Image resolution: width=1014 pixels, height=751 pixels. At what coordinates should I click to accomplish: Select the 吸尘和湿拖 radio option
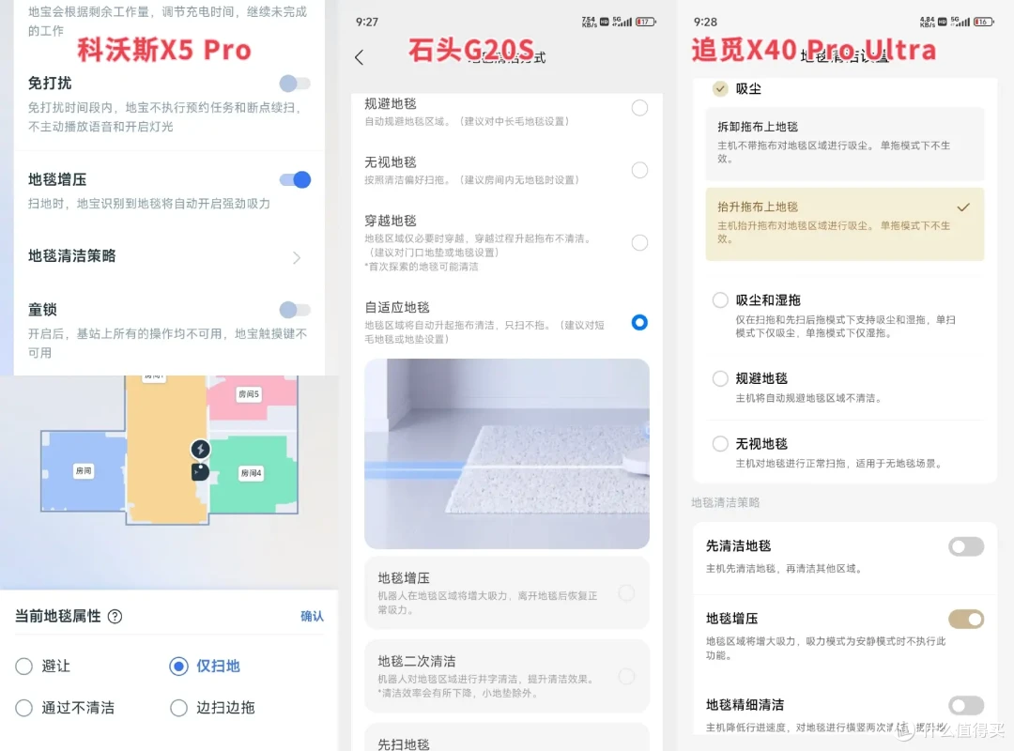pyautogui.click(x=720, y=300)
